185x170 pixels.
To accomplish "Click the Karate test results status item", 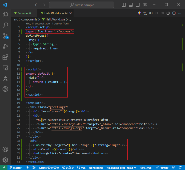I will (49, 168).
